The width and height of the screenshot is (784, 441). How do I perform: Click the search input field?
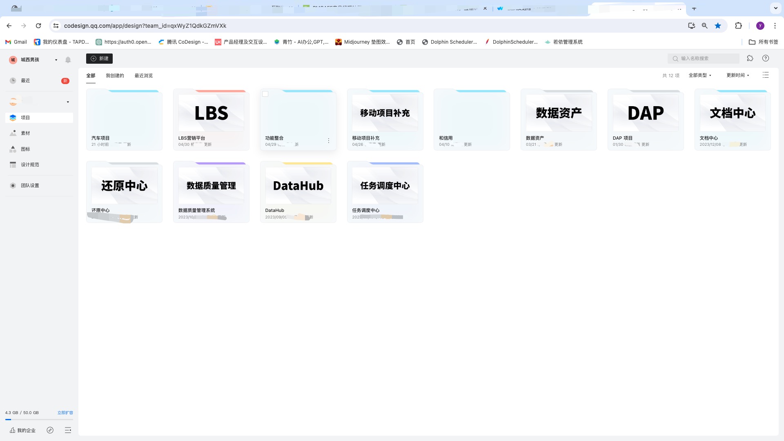pos(704,58)
